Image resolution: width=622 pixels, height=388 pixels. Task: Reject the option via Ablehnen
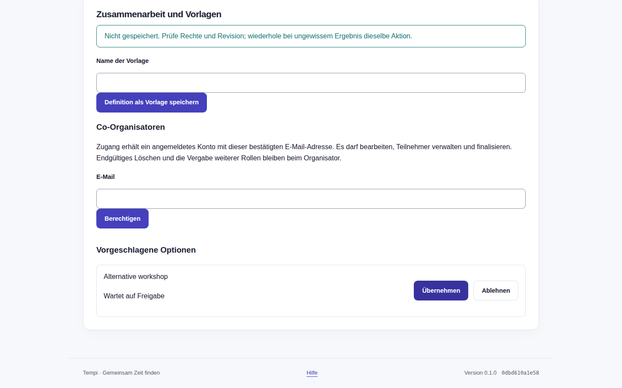click(x=496, y=291)
